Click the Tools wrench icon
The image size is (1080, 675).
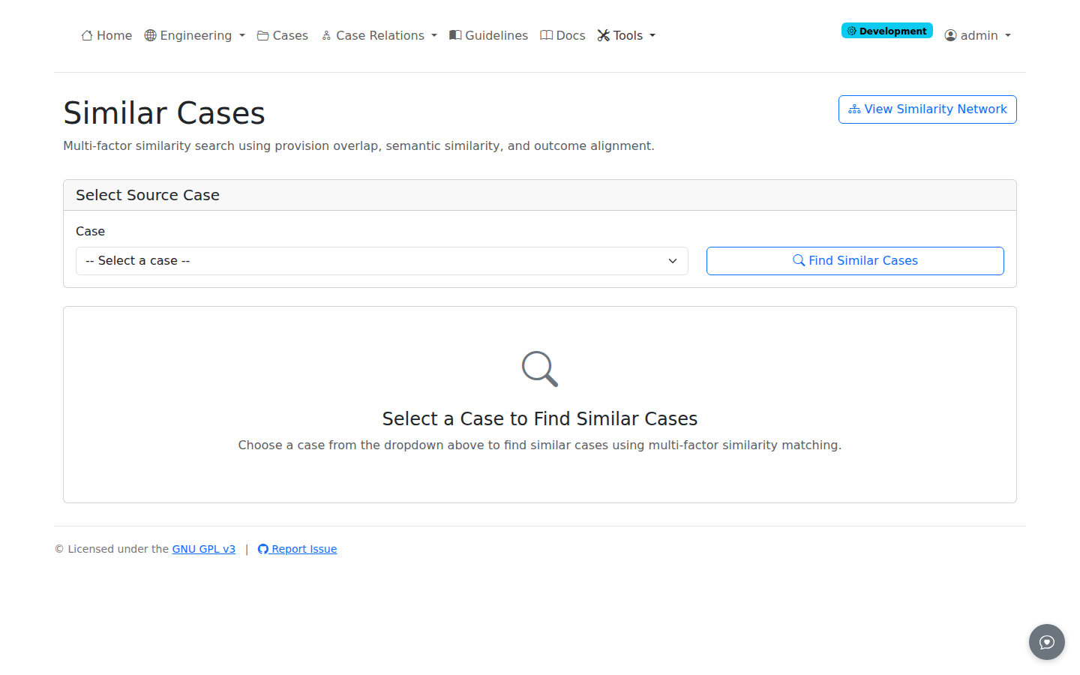point(604,35)
